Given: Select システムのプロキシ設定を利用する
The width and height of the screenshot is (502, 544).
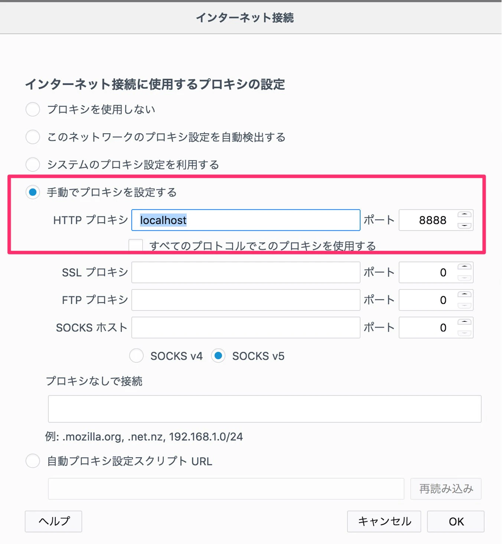Looking at the screenshot, I should [x=33, y=164].
